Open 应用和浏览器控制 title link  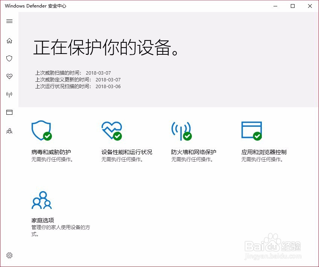[264, 152]
